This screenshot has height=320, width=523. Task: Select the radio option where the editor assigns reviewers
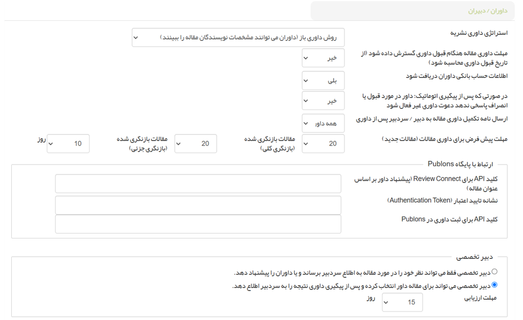point(494,285)
